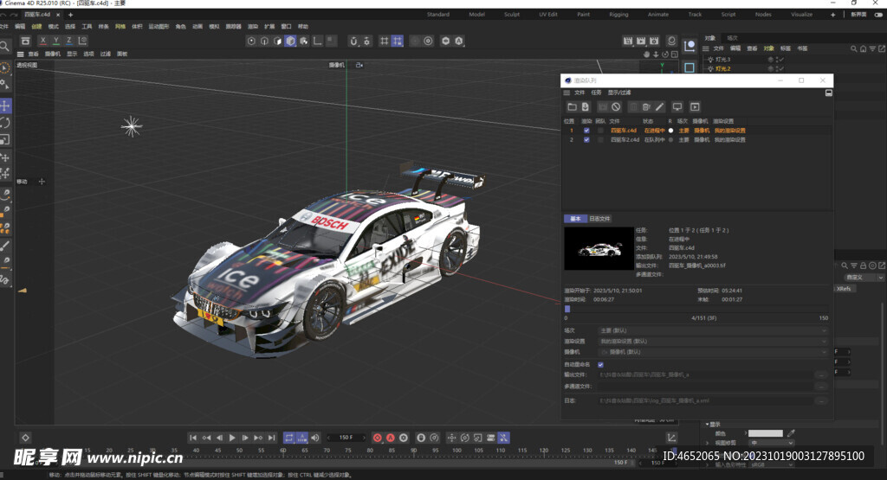This screenshot has height=480, width=887.
Task: Select the Rotate tool in the left toolbar
Action: click(x=5, y=123)
